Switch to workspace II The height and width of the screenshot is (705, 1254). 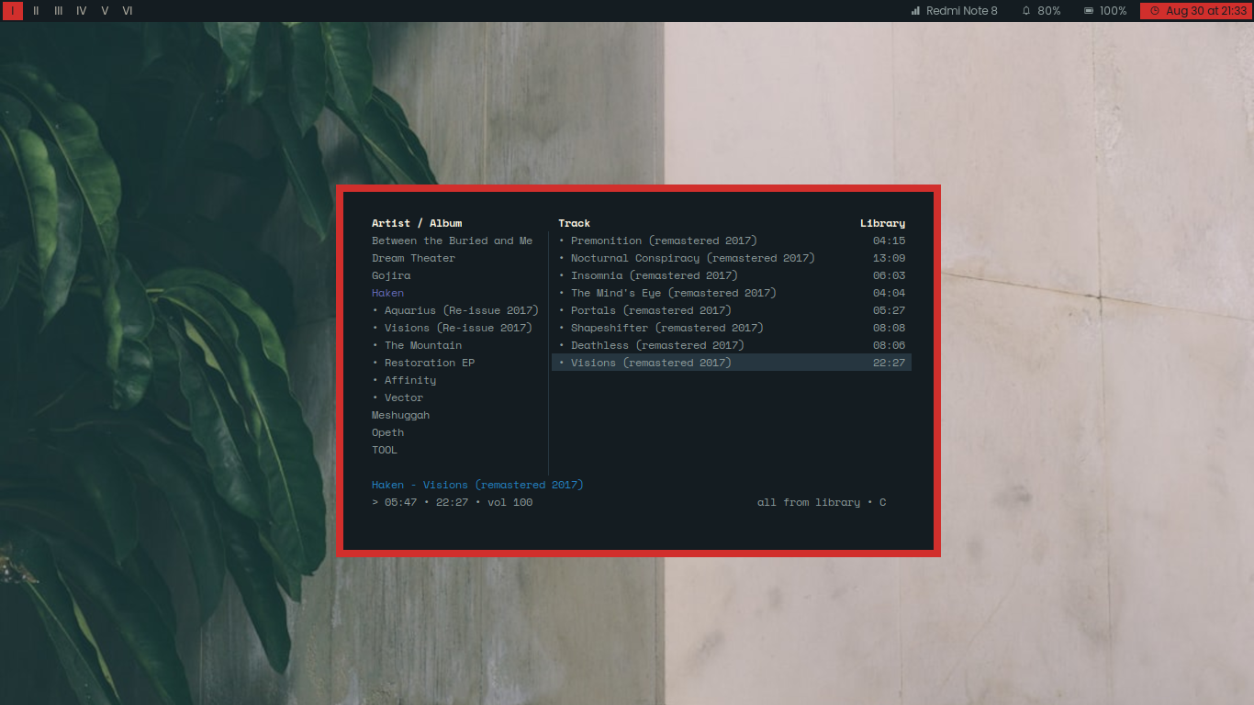tap(36, 11)
